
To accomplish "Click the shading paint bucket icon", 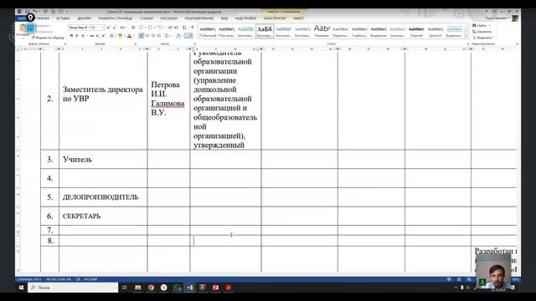I will [x=178, y=36].
